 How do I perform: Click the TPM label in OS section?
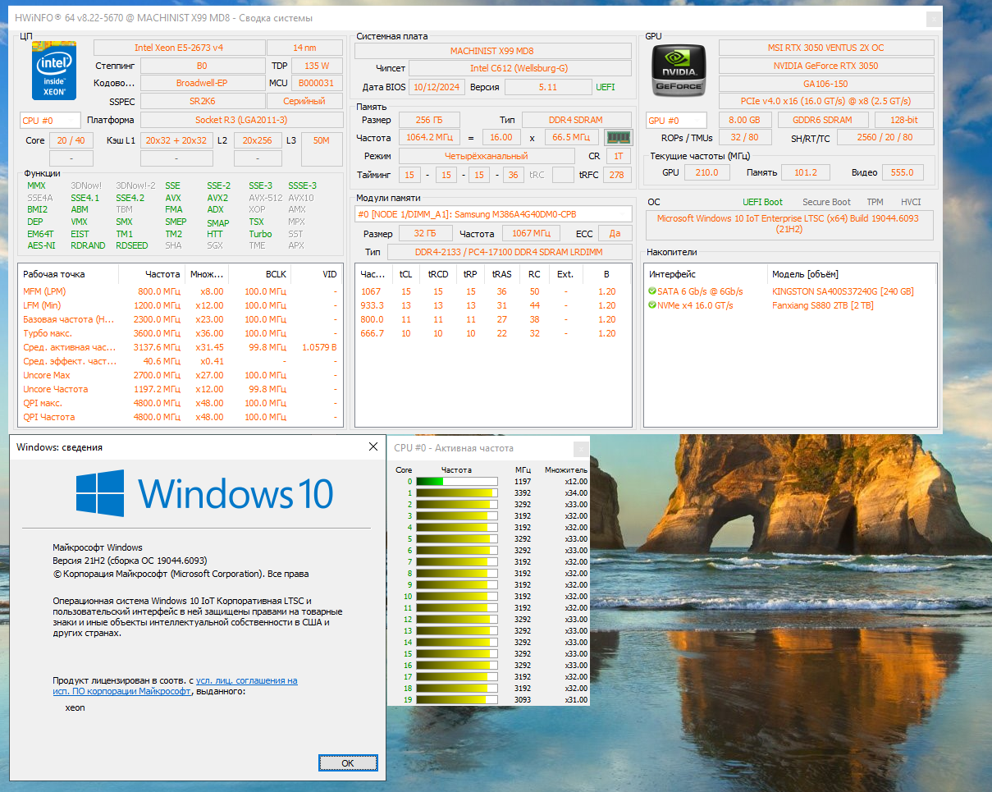(875, 202)
